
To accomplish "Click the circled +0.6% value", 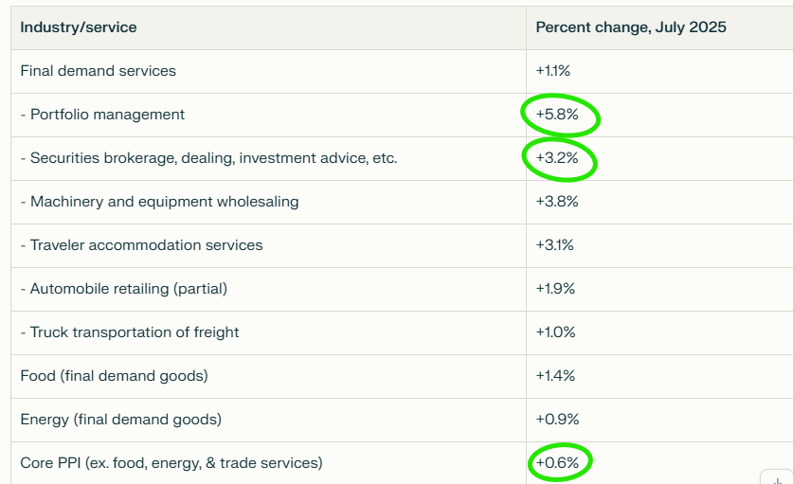I will 557,463.
